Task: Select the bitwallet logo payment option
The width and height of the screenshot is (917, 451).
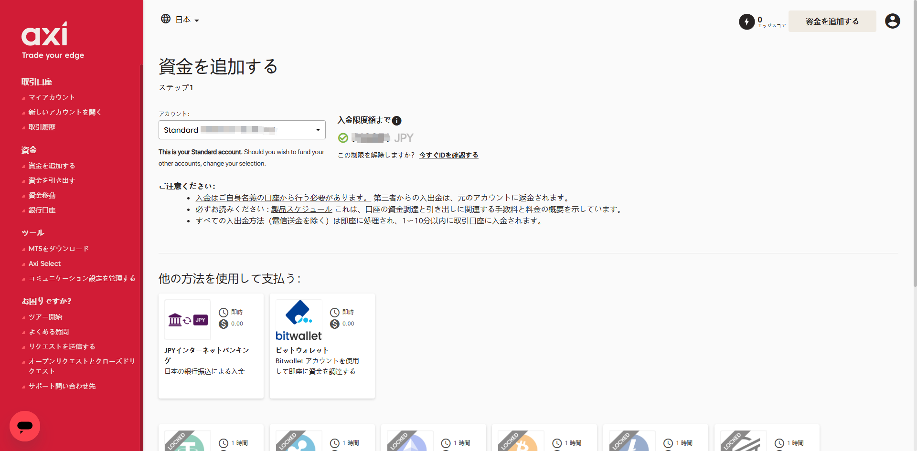Action: (299, 320)
